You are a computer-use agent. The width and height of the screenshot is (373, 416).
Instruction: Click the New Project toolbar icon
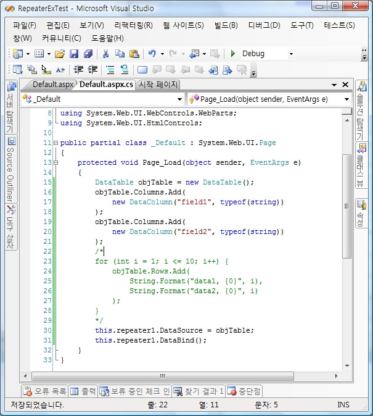click(x=18, y=54)
